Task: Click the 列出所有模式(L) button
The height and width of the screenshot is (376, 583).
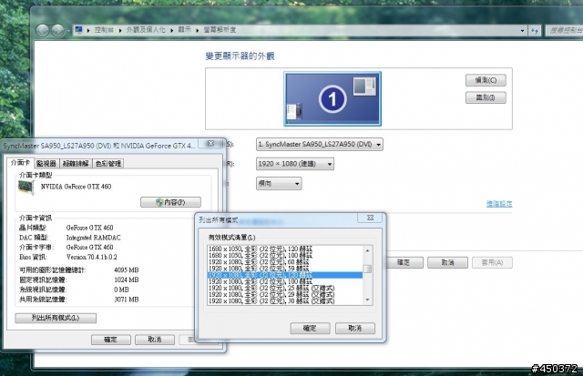Action: pos(56,318)
